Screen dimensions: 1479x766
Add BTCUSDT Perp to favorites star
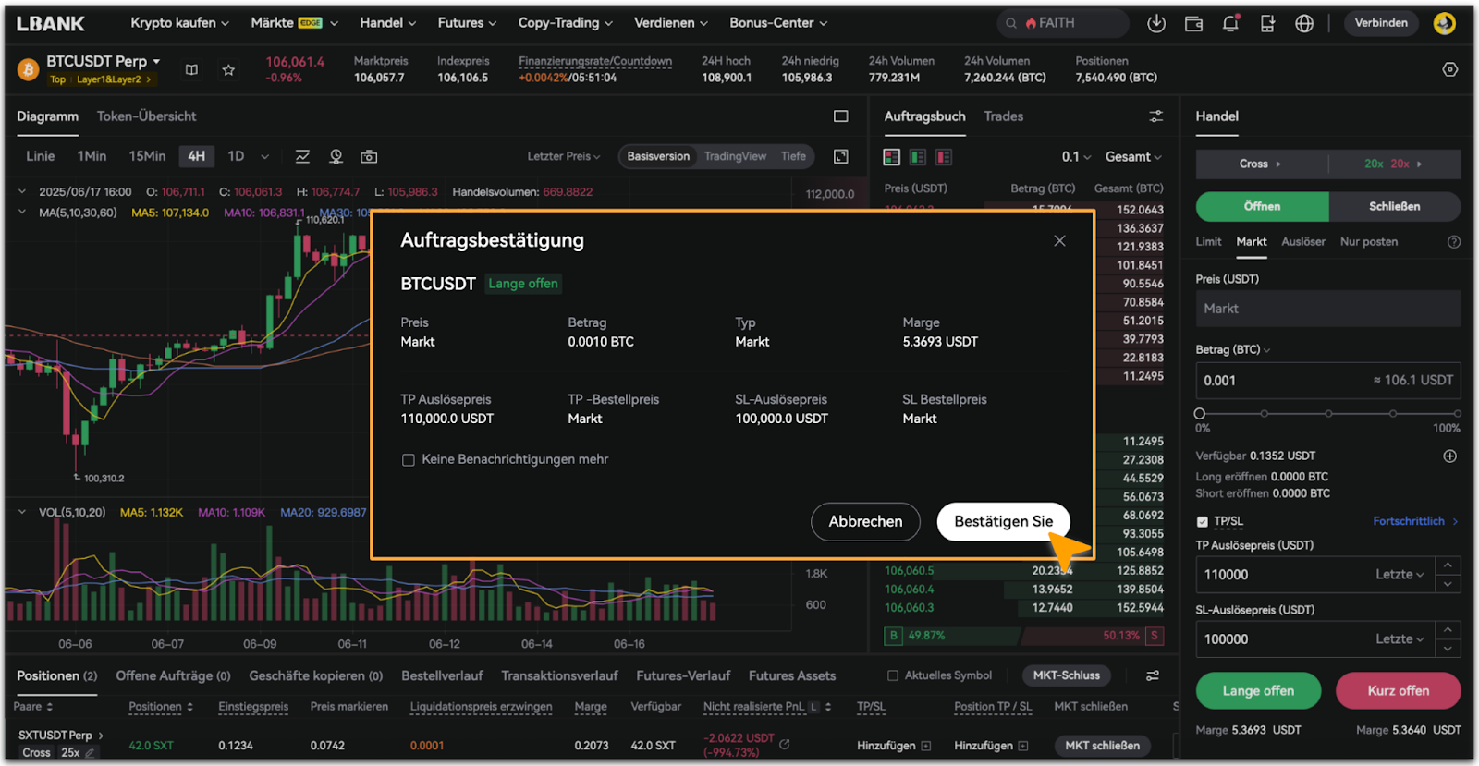pos(228,69)
